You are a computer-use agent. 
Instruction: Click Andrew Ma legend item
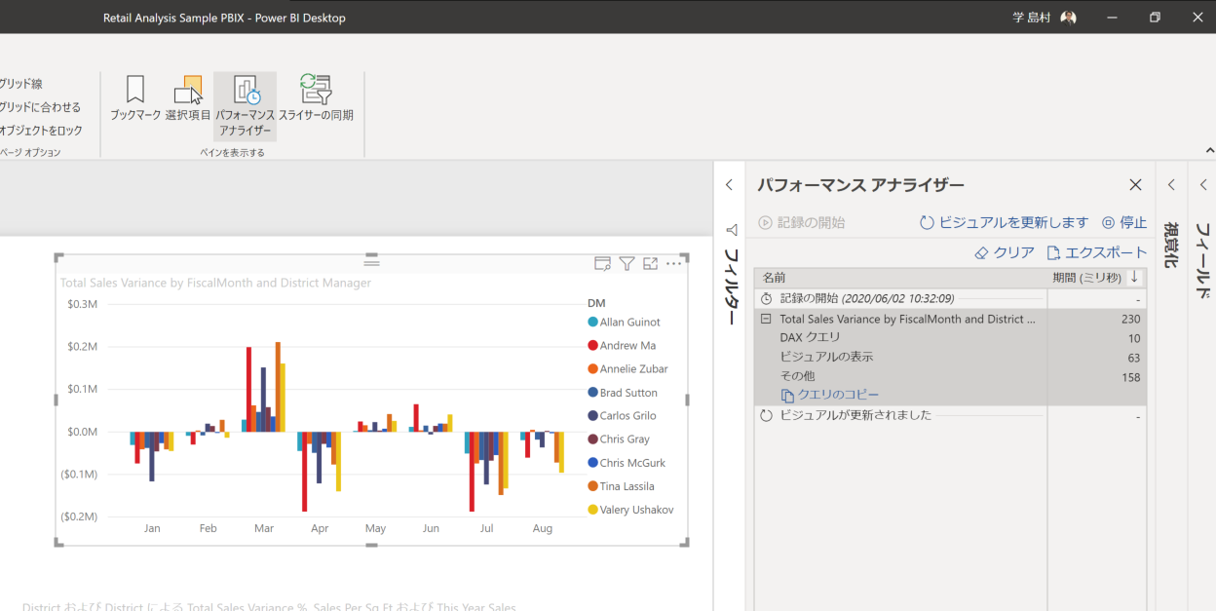click(622, 346)
